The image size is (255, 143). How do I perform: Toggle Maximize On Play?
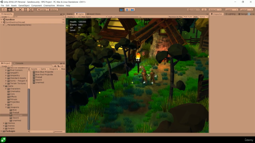click(175, 17)
